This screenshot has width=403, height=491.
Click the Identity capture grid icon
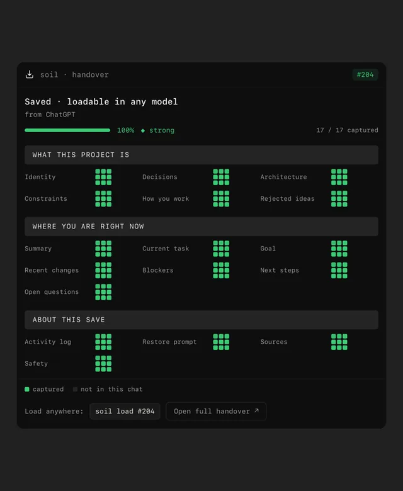pyautogui.click(x=103, y=177)
